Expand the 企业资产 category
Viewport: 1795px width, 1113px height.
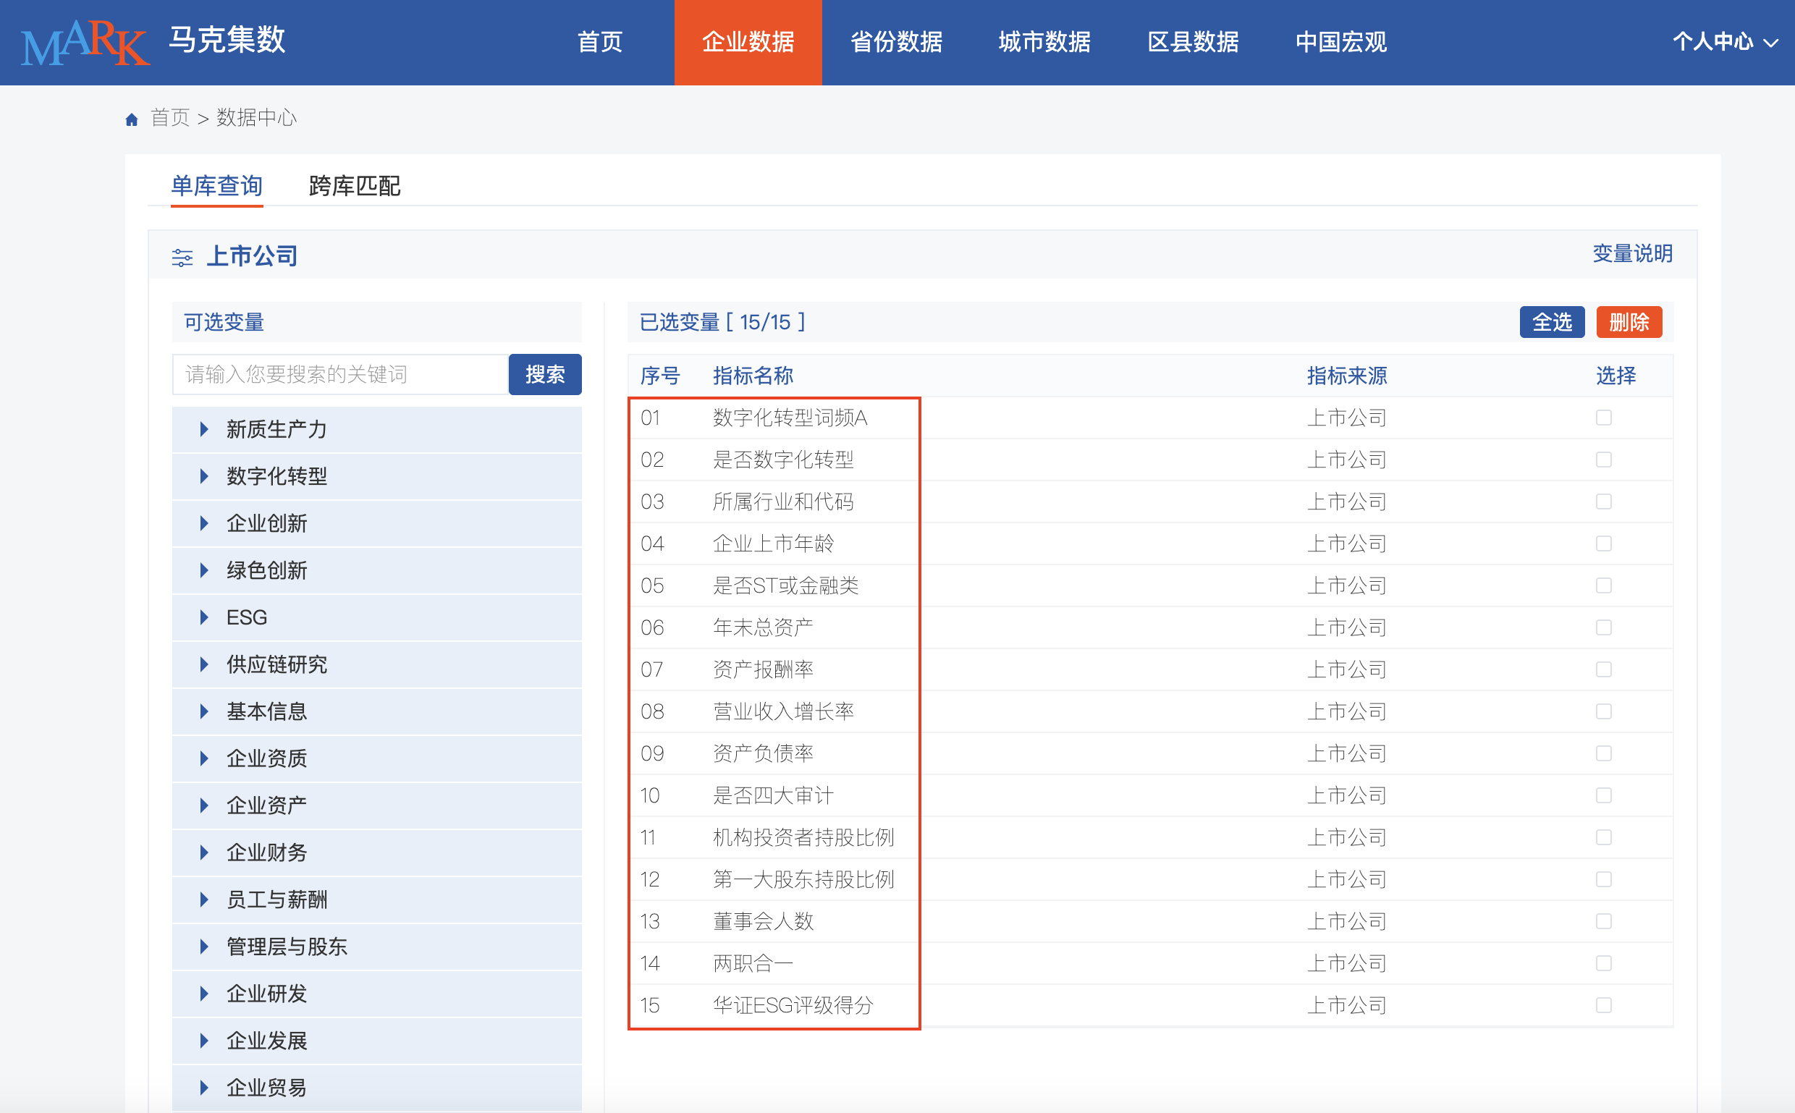click(377, 805)
